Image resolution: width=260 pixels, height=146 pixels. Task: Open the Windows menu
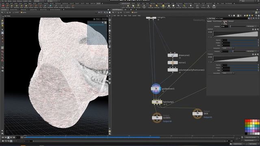tap(19, 1)
